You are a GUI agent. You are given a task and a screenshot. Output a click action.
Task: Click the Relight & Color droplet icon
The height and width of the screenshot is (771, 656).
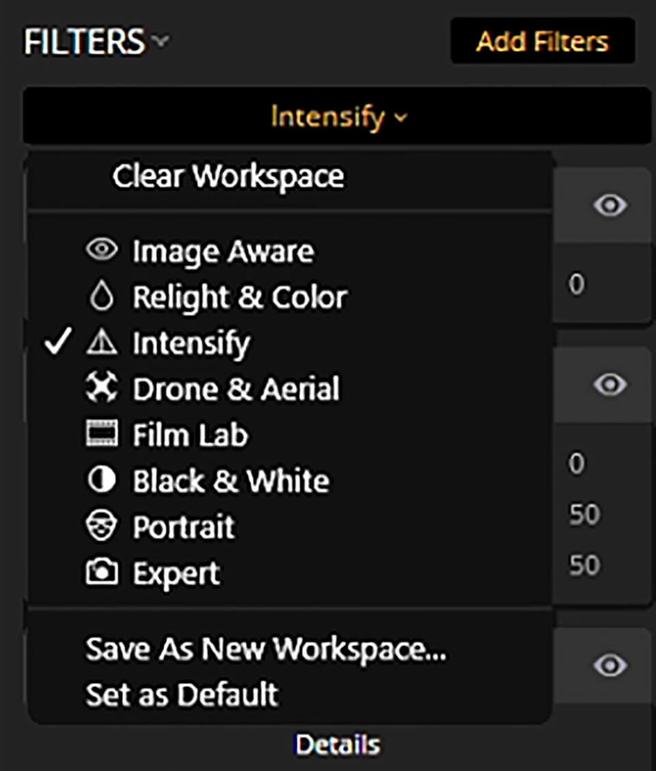[x=101, y=296]
